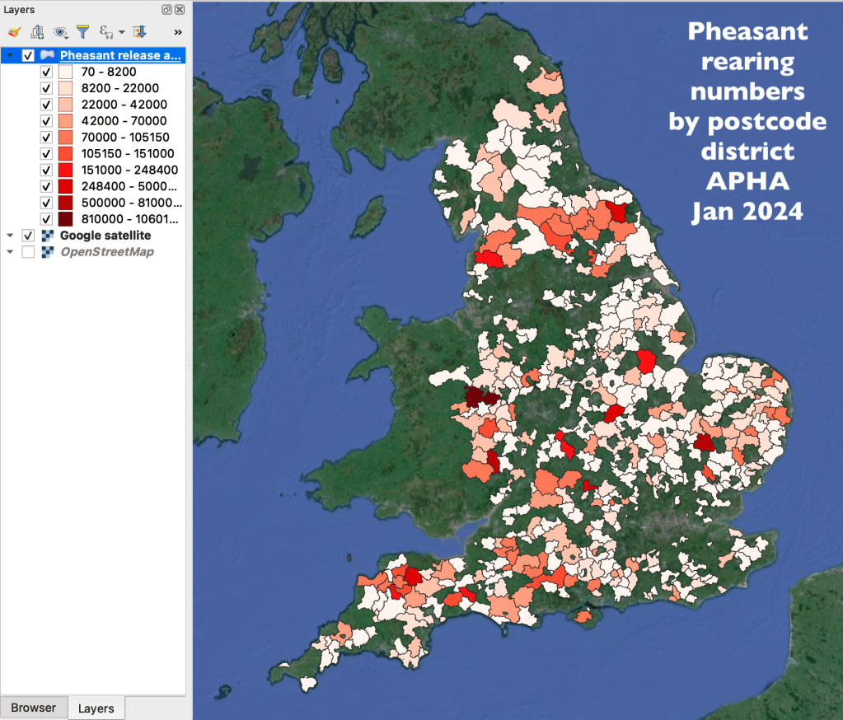843x720 pixels.
Task: Click the Add Group icon
Action: 37,32
